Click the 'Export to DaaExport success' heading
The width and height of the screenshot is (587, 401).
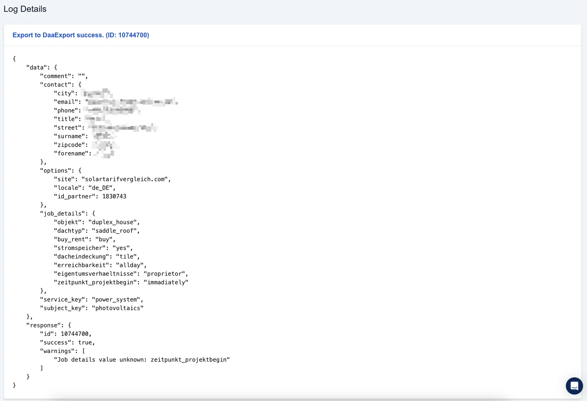(x=81, y=35)
